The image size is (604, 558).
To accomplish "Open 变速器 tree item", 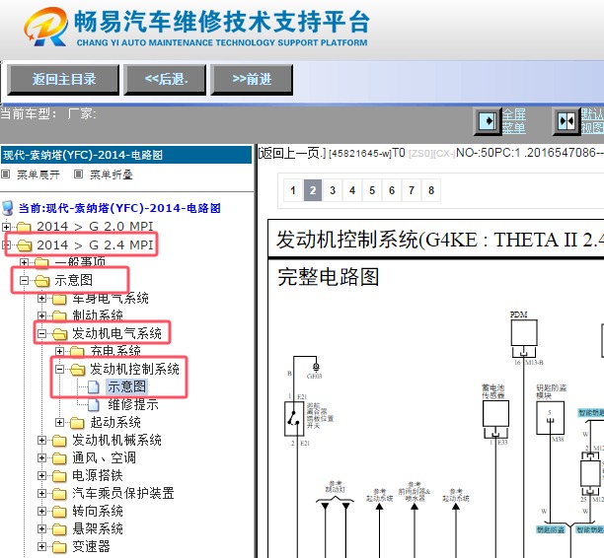I will click(x=92, y=546).
